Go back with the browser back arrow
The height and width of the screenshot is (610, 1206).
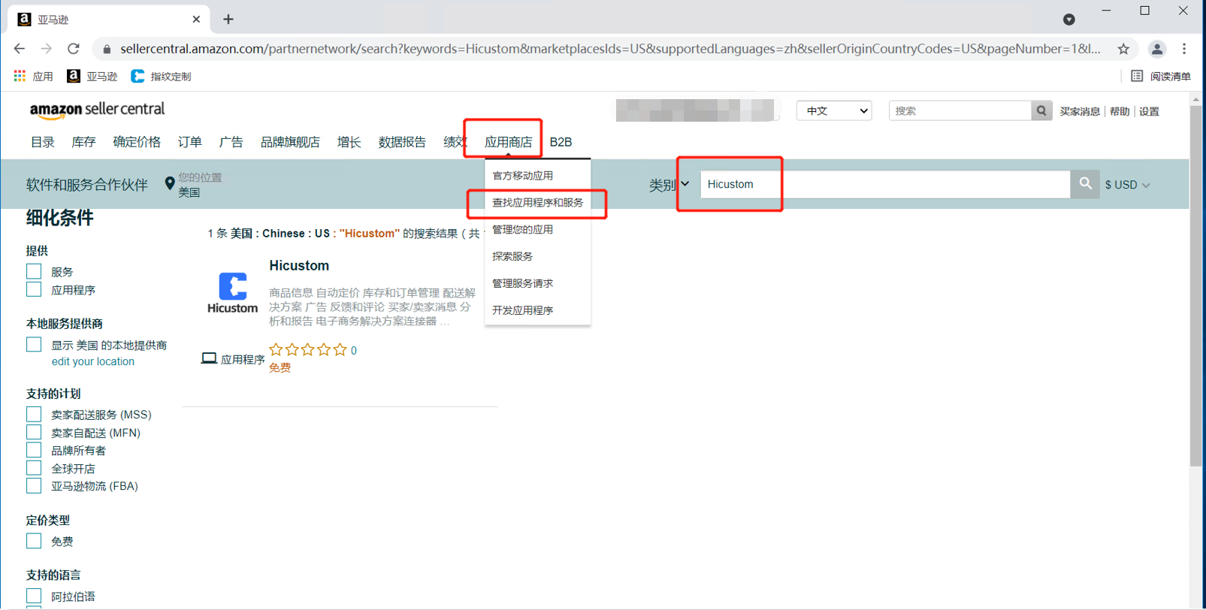tap(20, 49)
